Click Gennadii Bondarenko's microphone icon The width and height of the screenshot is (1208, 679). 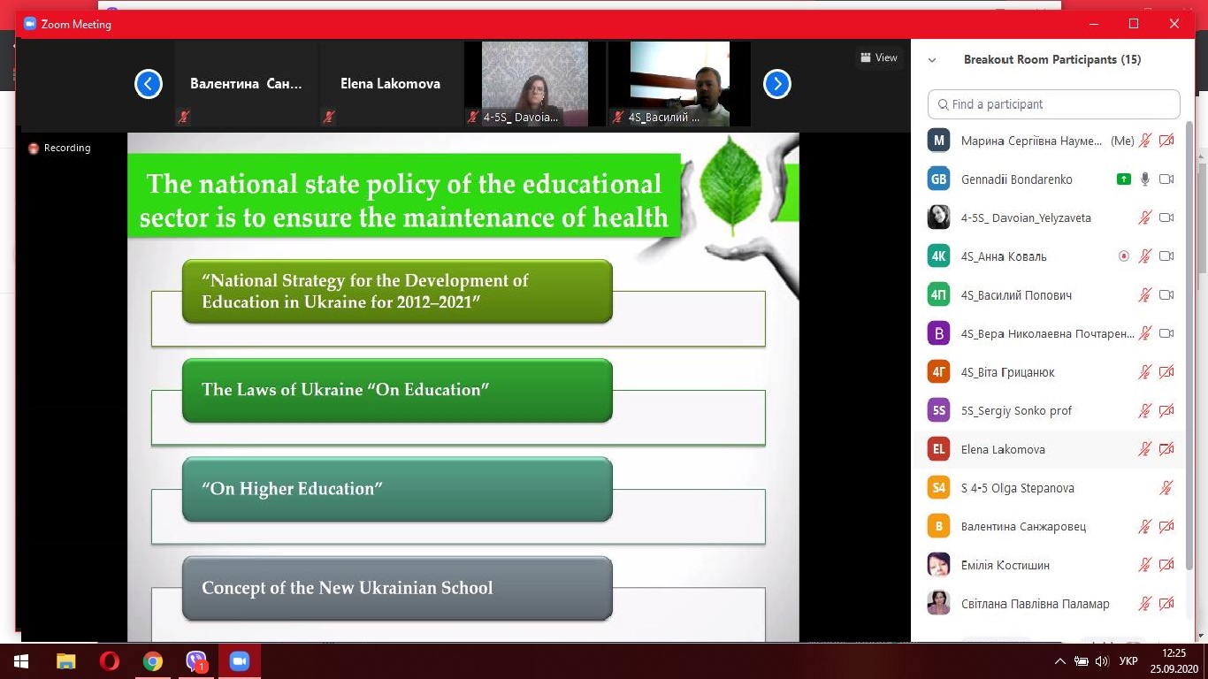[1145, 179]
